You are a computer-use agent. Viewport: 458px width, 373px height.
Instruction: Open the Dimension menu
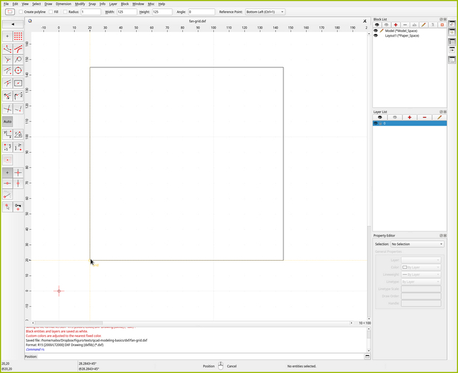click(x=63, y=4)
